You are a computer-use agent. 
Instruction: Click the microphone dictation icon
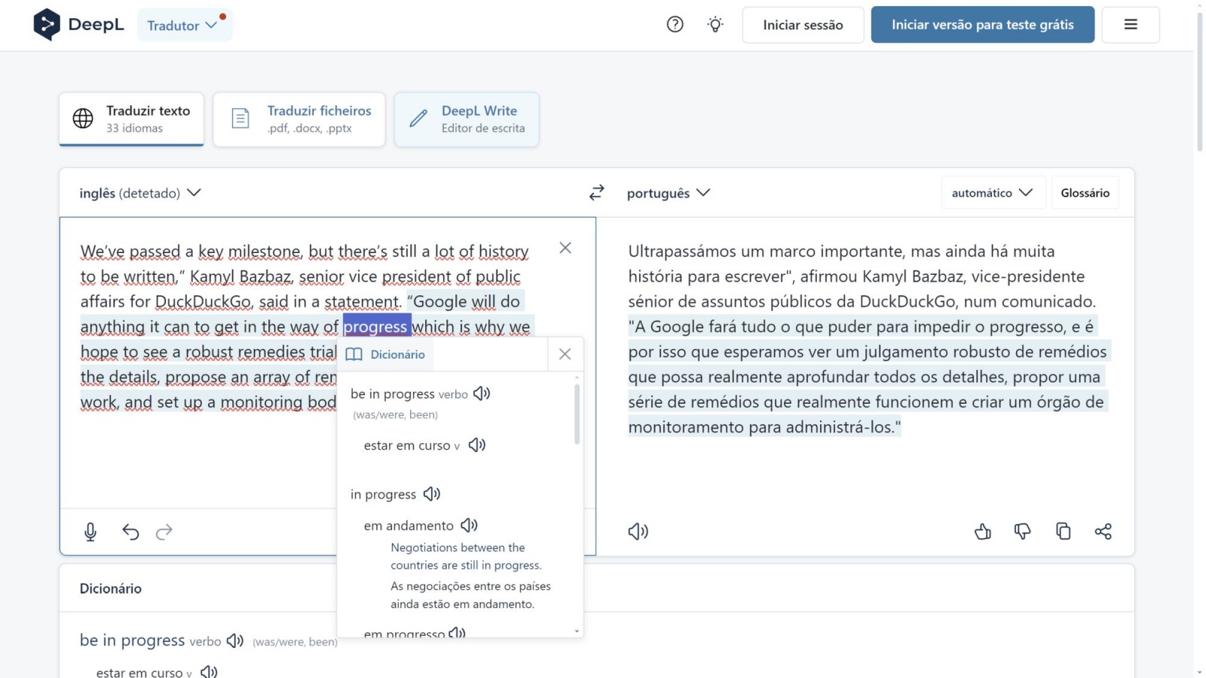(90, 532)
